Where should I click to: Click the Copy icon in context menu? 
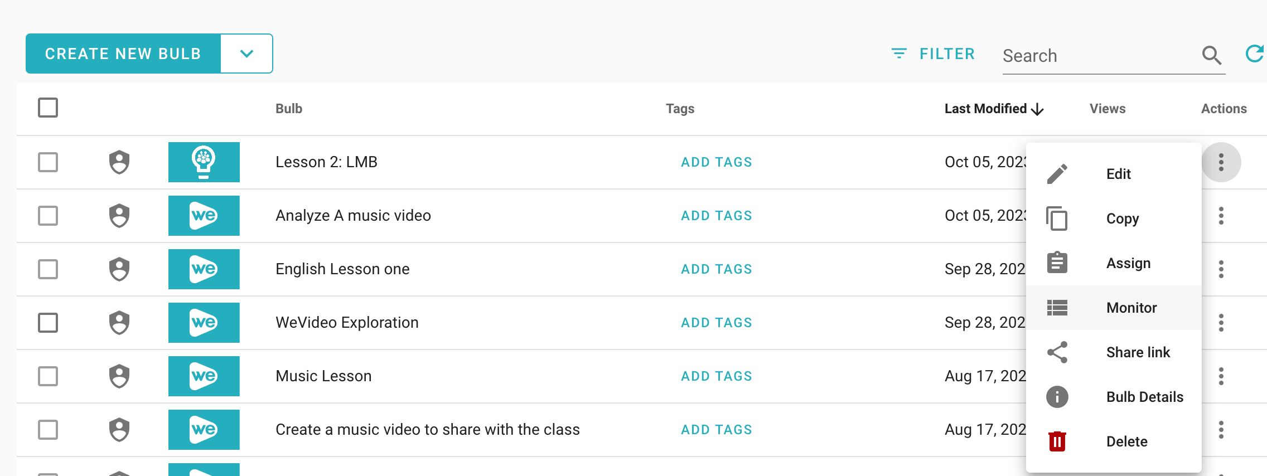[x=1057, y=218]
